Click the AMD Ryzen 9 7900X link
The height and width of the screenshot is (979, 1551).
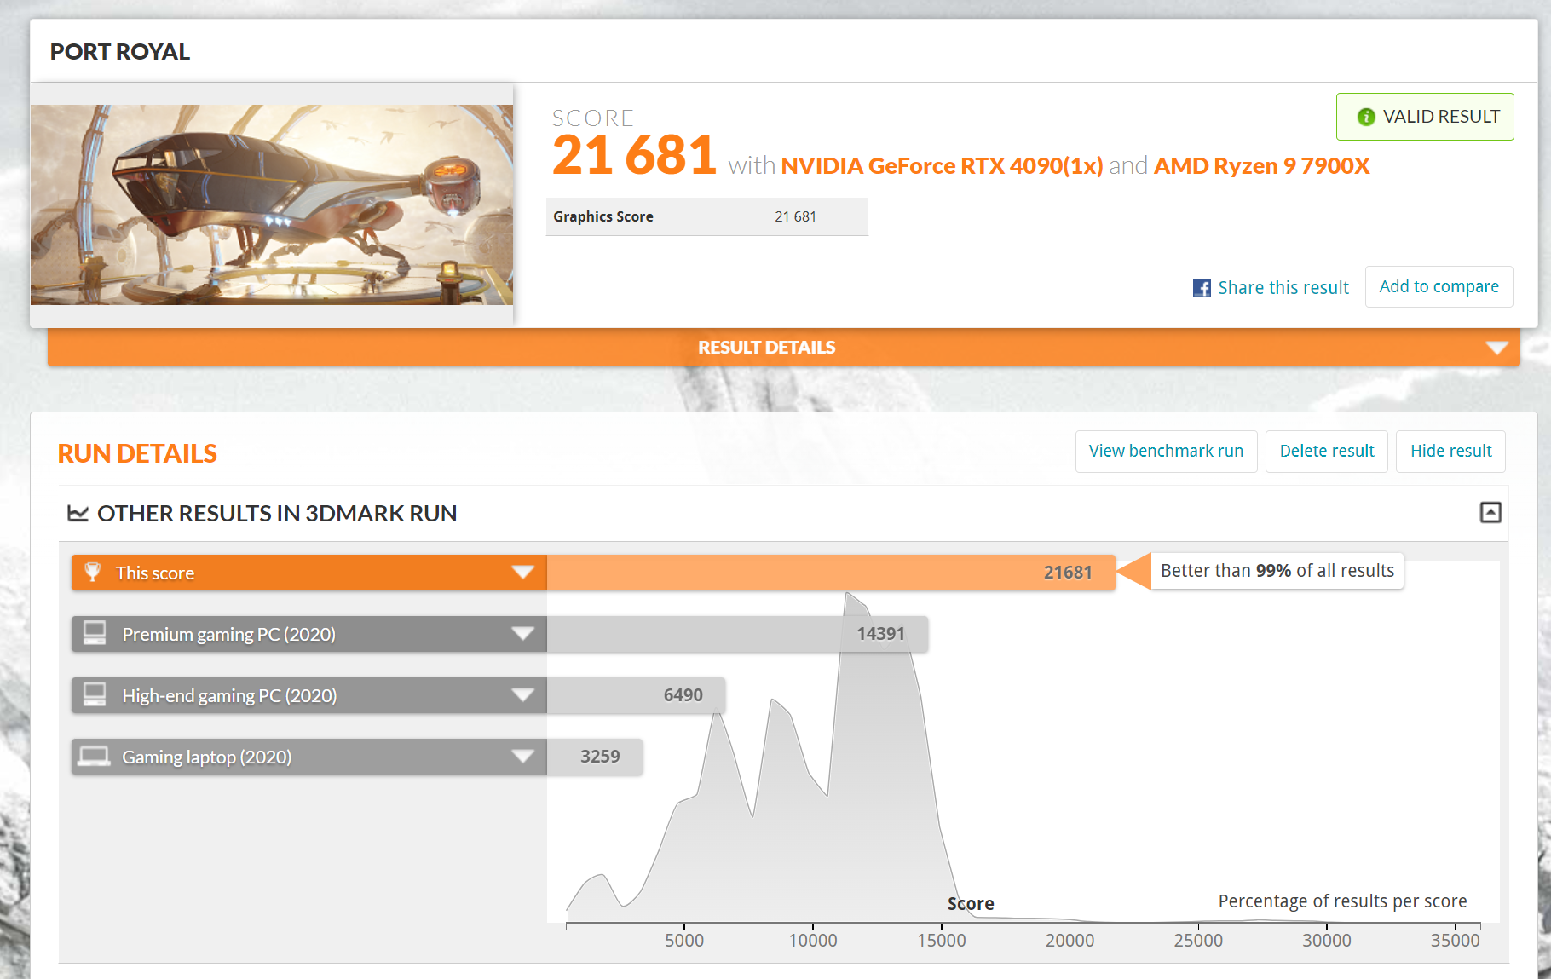(1261, 165)
